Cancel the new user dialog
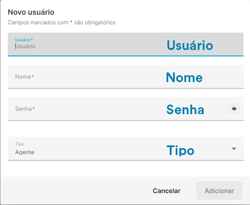The height and width of the screenshot is (205, 250). click(x=167, y=191)
